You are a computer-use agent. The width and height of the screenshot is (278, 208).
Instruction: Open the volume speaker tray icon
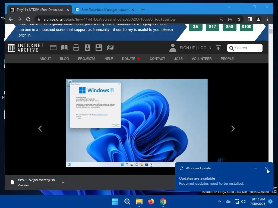[x=243, y=201]
